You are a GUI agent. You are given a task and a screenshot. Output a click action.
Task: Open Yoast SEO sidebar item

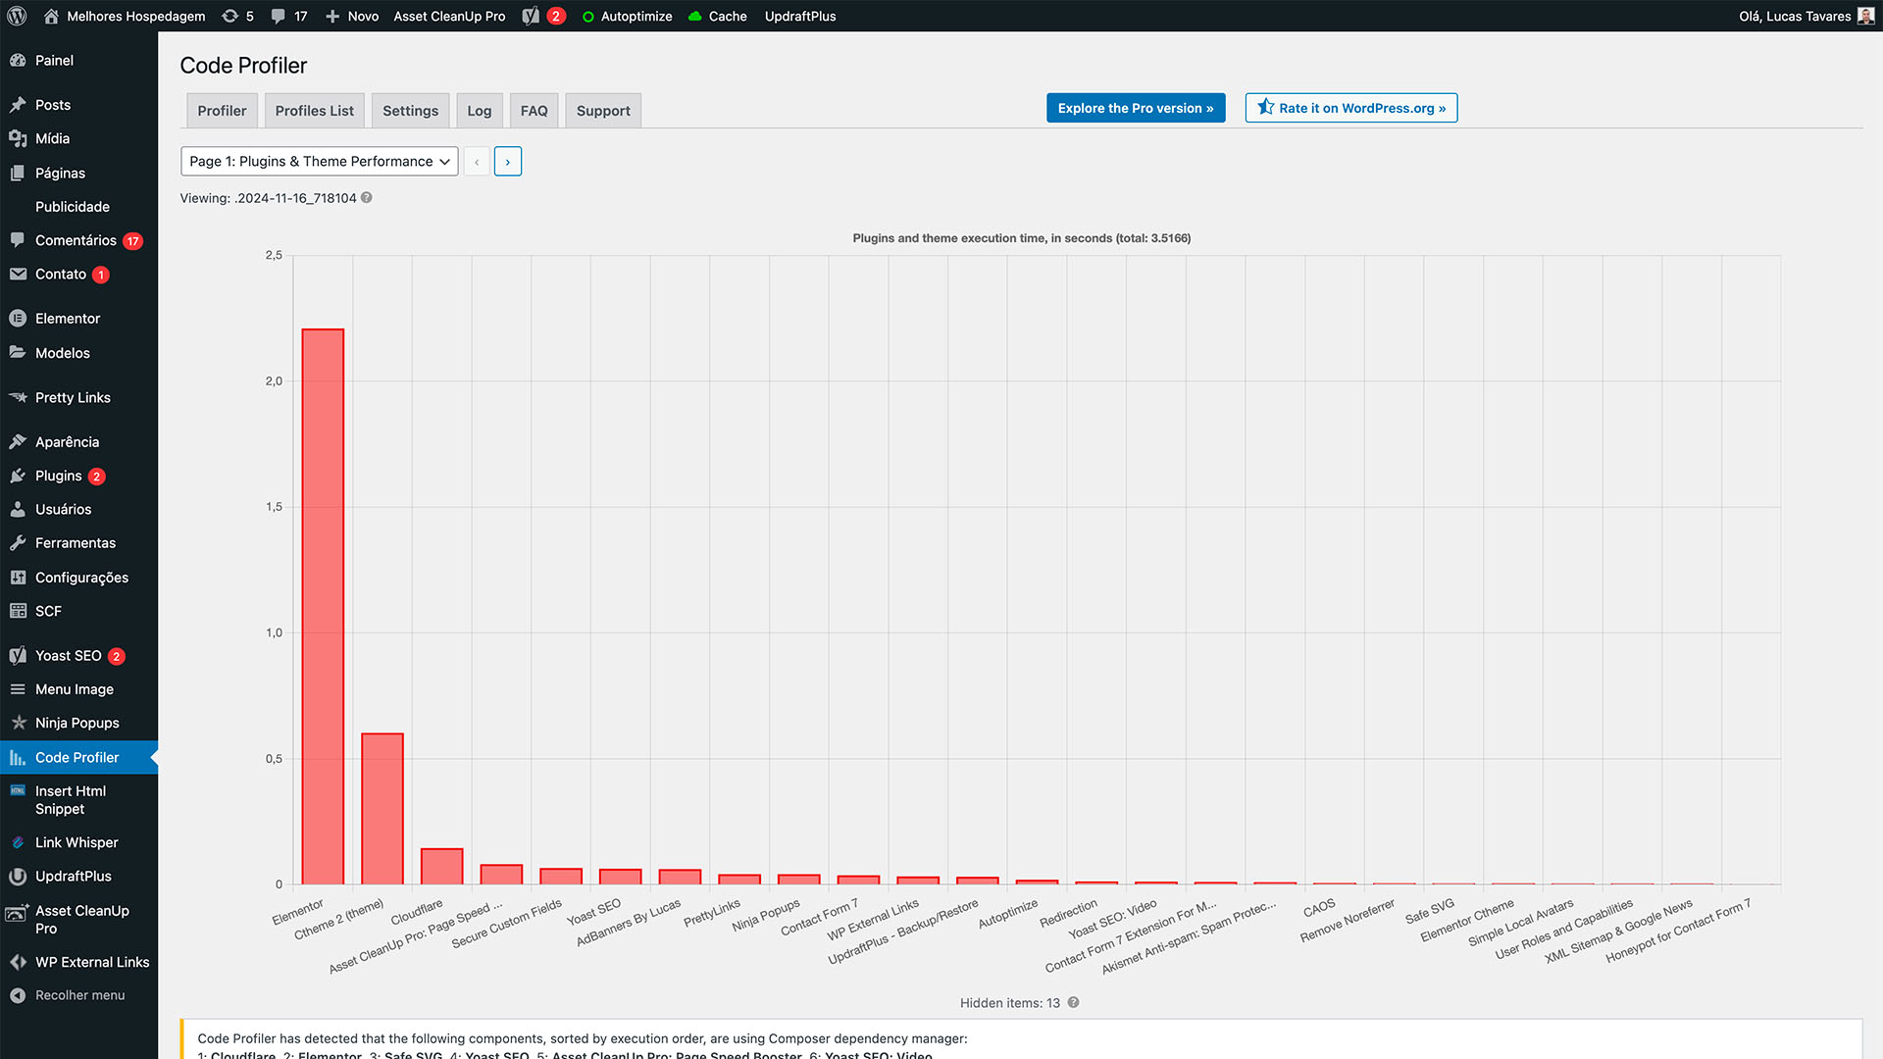[78, 656]
